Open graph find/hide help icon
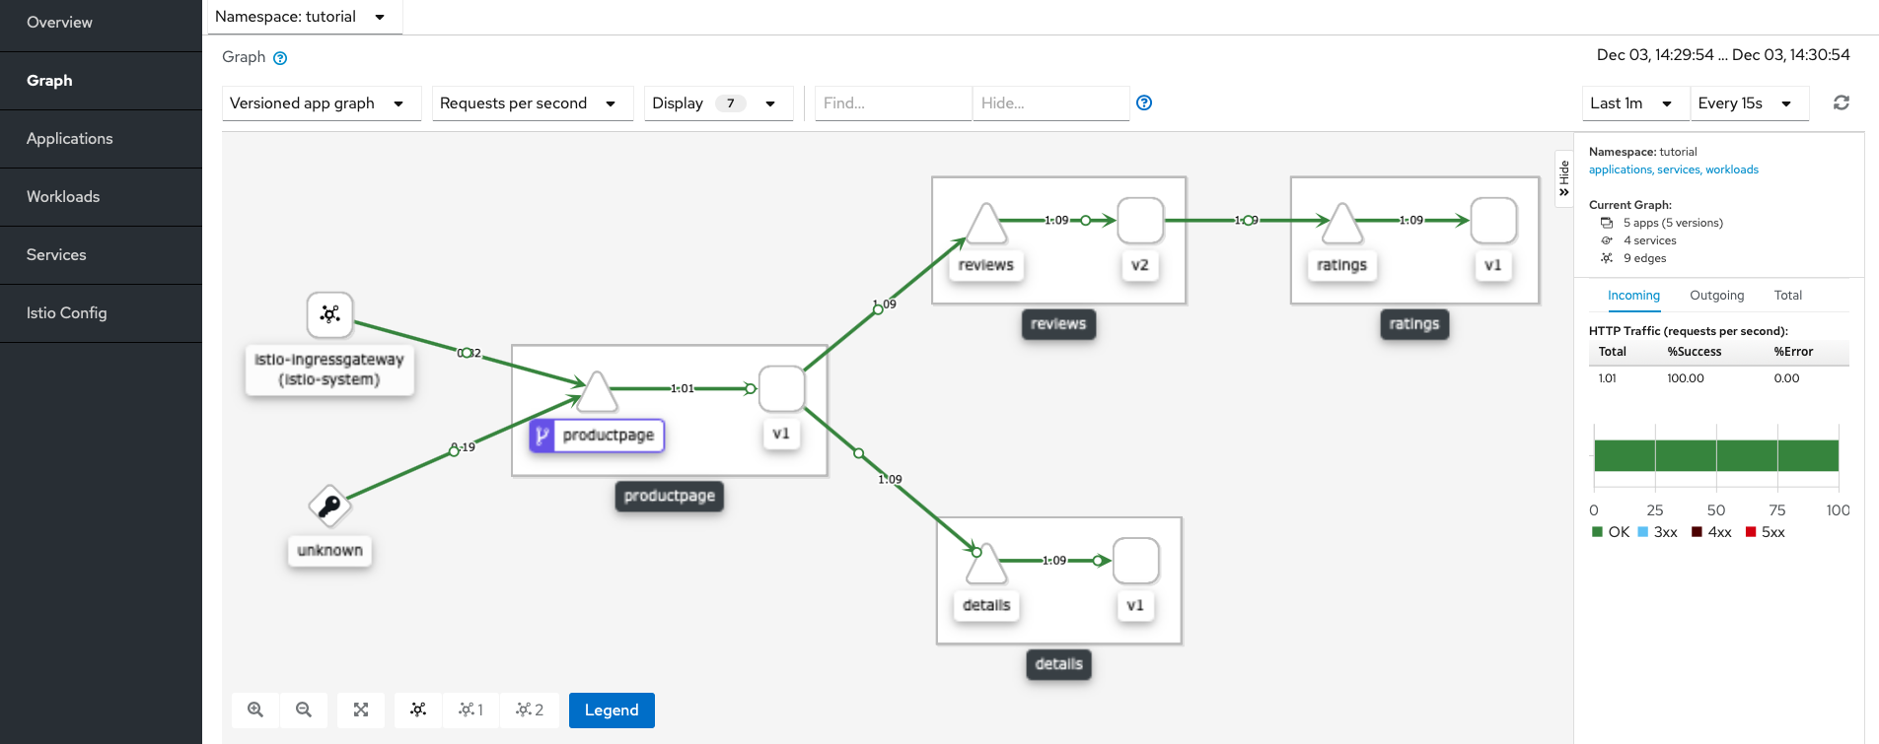The image size is (1879, 744). (1144, 102)
